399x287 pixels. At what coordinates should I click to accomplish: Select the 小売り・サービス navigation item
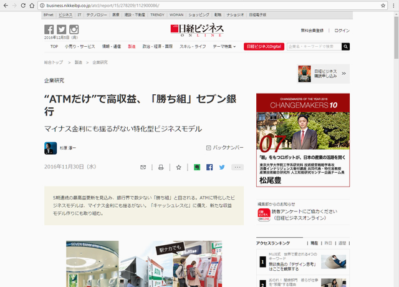click(x=79, y=47)
